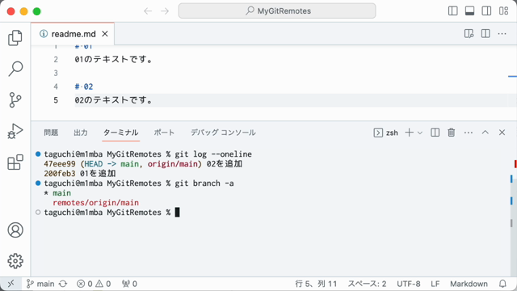Open editor More Actions ellipsis
Screen dimensions: 517x291
pos(502,34)
